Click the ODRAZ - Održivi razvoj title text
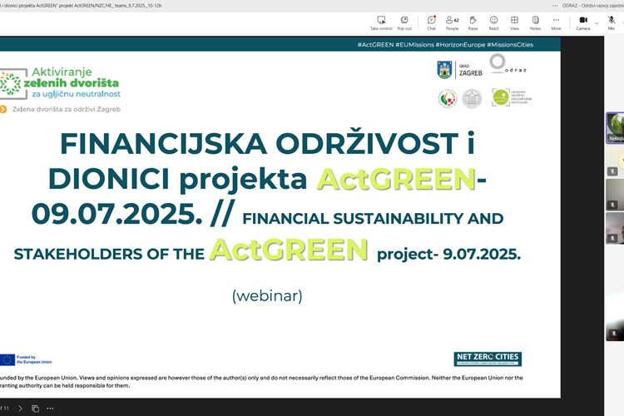 click(593, 6)
